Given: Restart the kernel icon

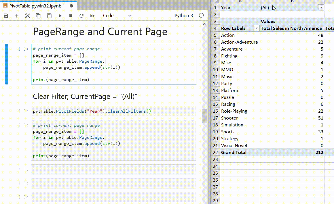Looking at the screenshot, I should [81, 16].
